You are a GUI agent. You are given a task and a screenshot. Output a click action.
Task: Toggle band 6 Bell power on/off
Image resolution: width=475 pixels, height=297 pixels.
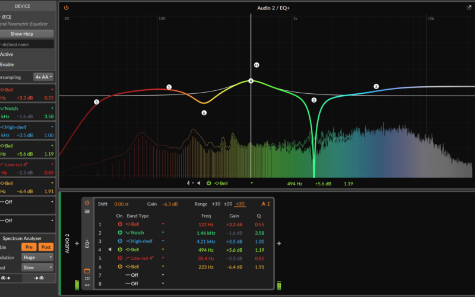pyautogui.click(x=120, y=266)
